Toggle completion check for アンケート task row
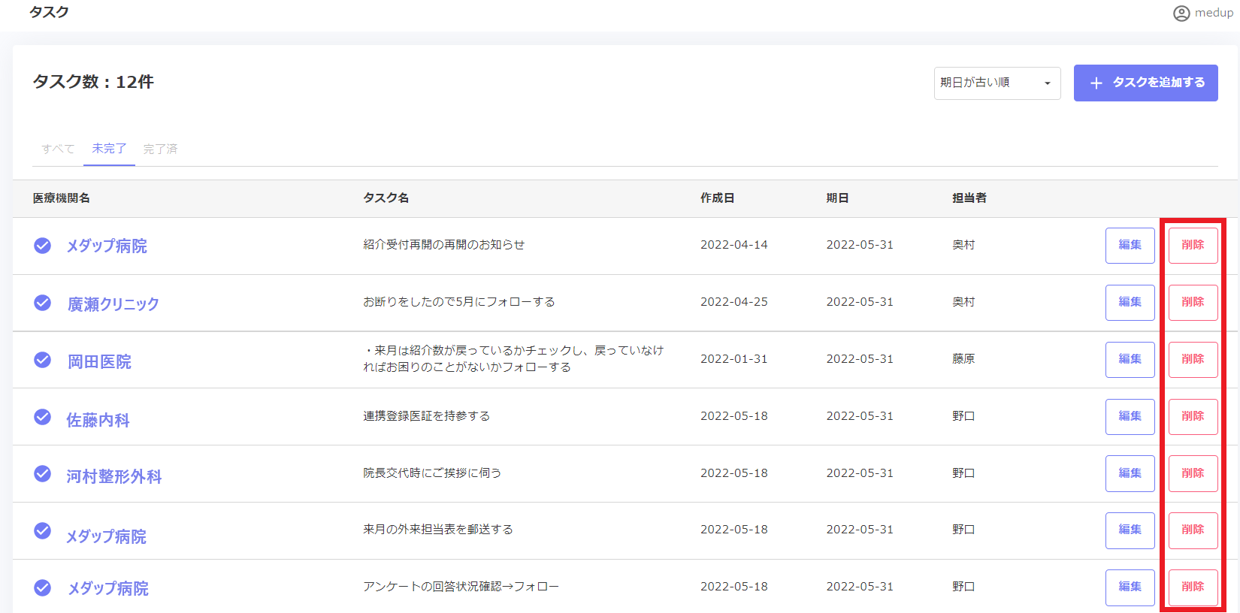The image size is (1240, 613). 43,587
